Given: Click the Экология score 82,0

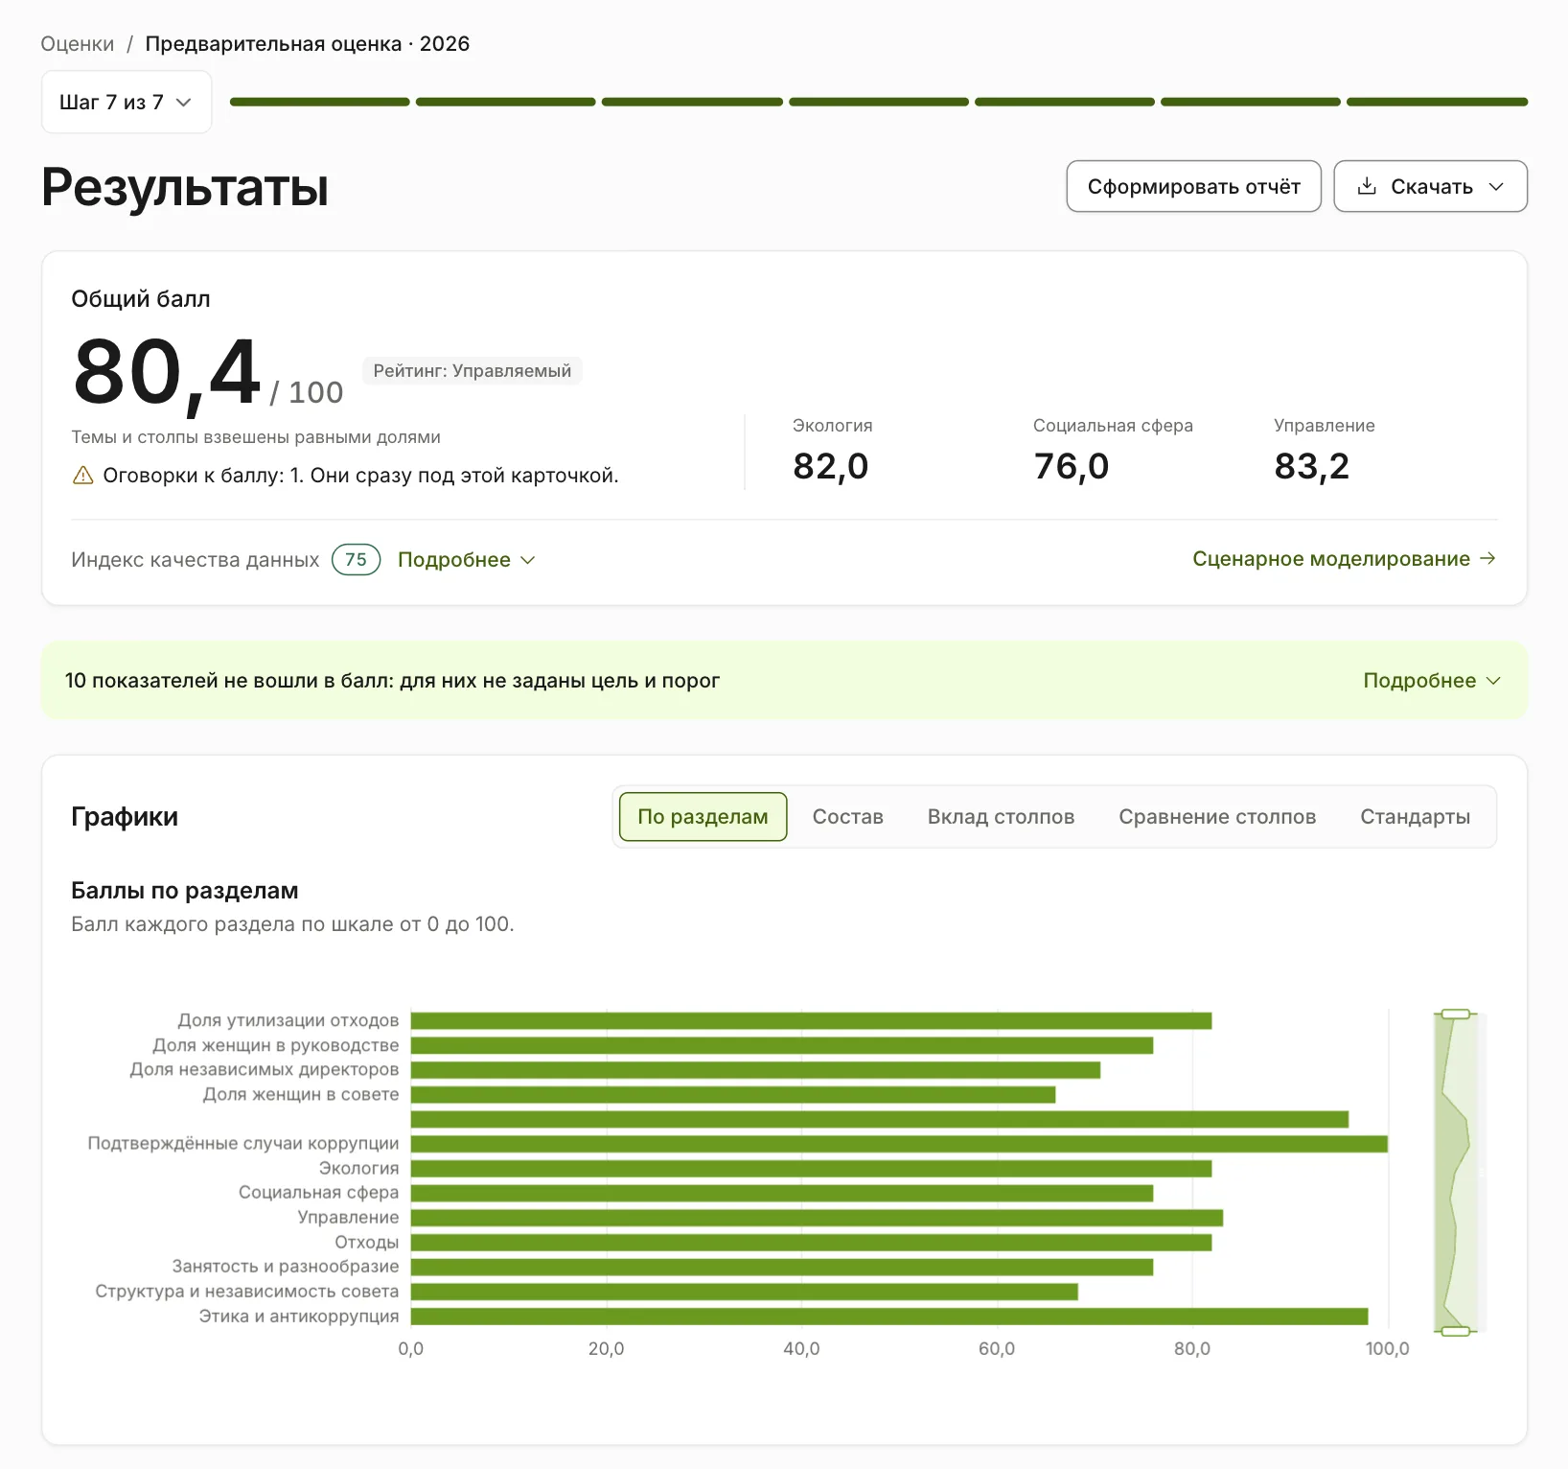Looking at the screenshot, I should pos(831,466).
